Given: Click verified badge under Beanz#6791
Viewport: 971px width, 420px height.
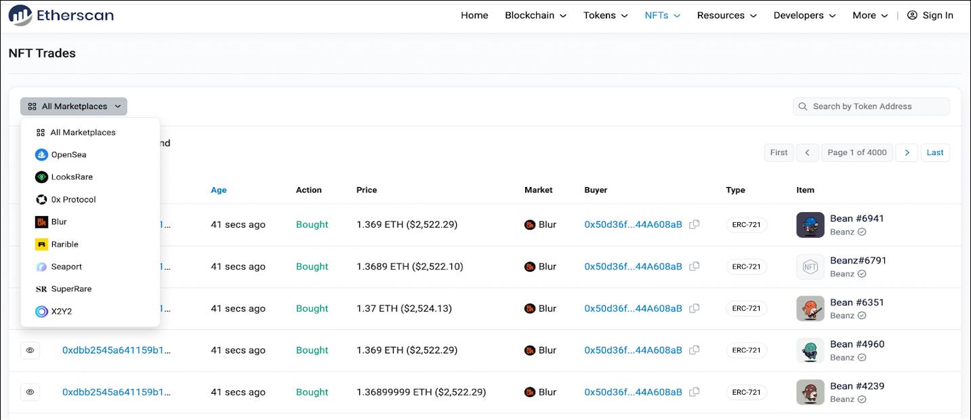Looking at the screenshot, I should point(862,274).
